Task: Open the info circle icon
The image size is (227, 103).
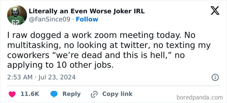Action: pyautogui.click(x=215, y=77)
